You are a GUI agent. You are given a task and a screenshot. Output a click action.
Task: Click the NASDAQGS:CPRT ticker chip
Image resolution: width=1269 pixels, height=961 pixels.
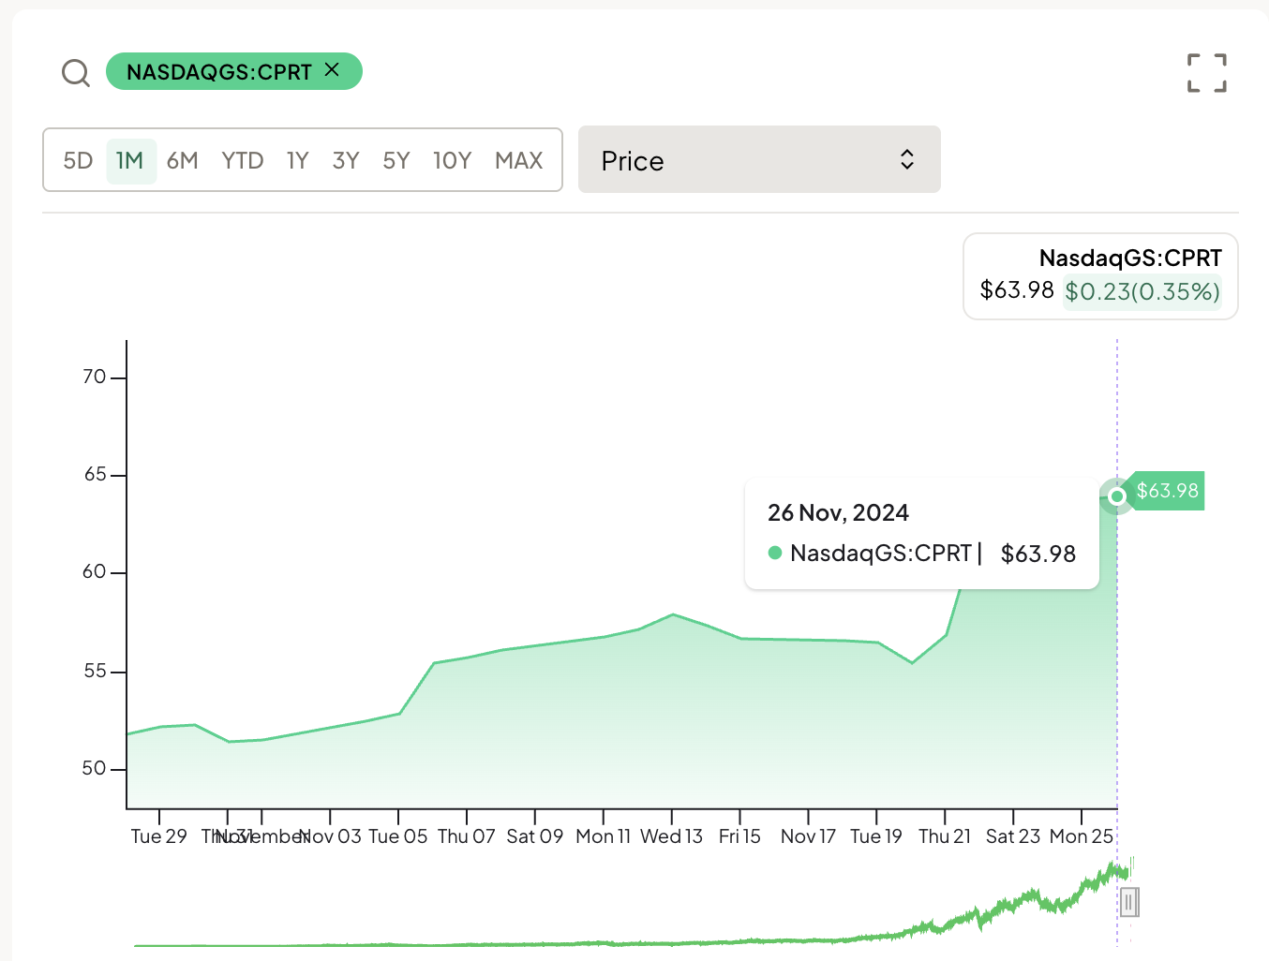tap(234, 71)
